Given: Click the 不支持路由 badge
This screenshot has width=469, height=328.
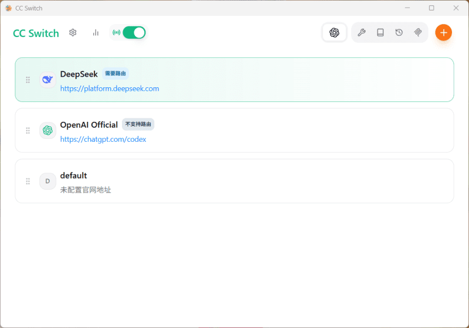Looking at the screenshot, I should (138, 124).
